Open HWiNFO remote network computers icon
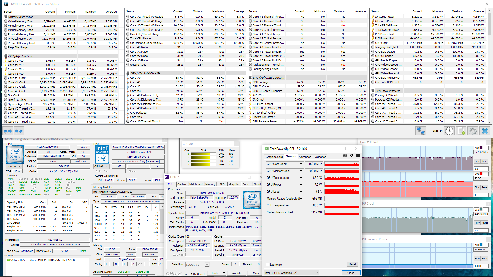This screenshot has height=277, width=493. [x=421, y=131]
